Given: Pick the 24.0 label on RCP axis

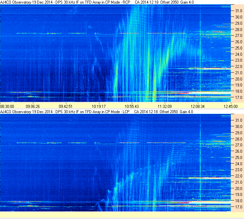Looking at the screenshot, I should (x=239, y=54).
